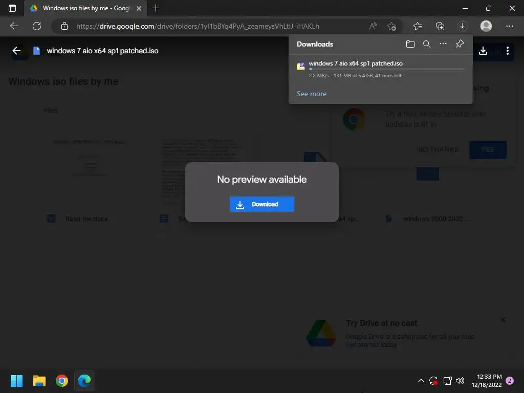Screen dimensions: 524x393
Task: Download file using preview toolbar icon
Action: pos(483,51)
